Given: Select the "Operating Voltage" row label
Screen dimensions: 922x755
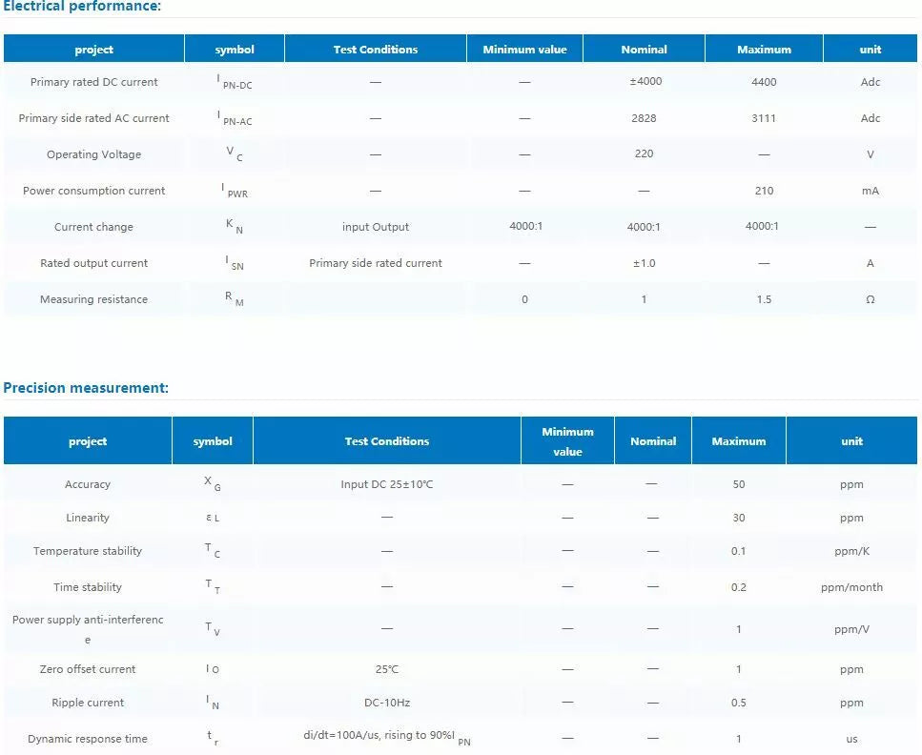Looking at the screenshot, I should (x=94, y=154).
